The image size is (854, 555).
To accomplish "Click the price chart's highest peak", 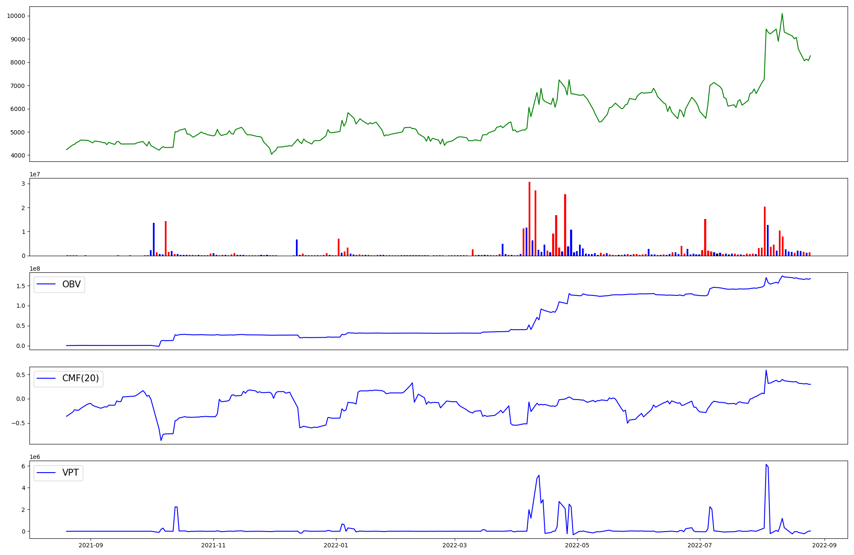I will click(782, 14).
